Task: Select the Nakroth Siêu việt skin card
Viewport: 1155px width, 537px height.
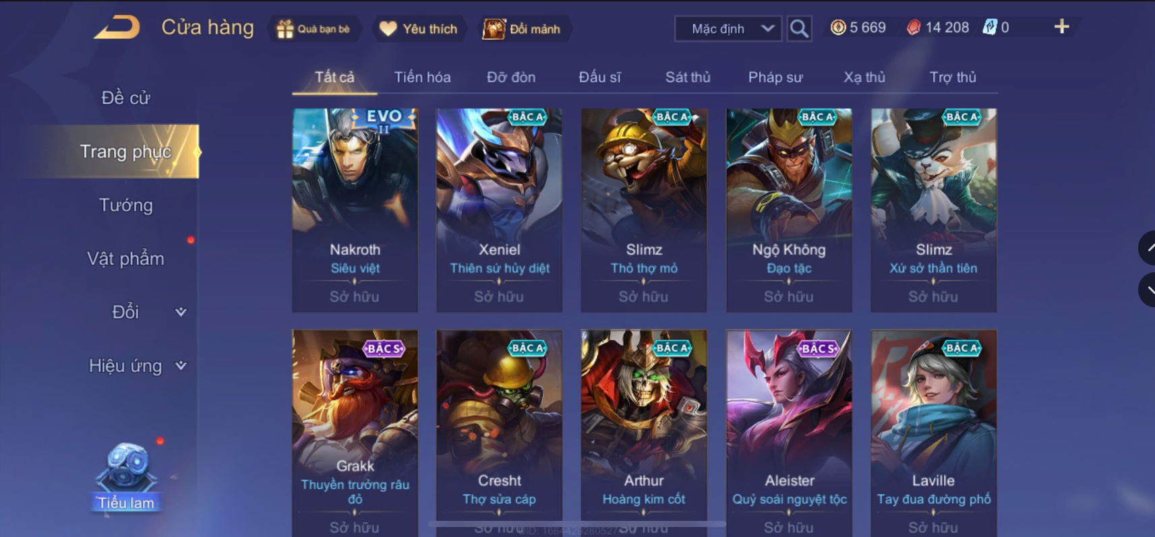Action: click(x=355, y=210)
